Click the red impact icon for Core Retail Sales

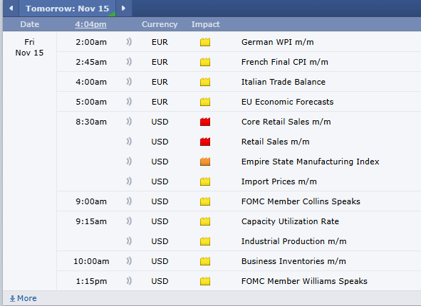tap(205, 122)
